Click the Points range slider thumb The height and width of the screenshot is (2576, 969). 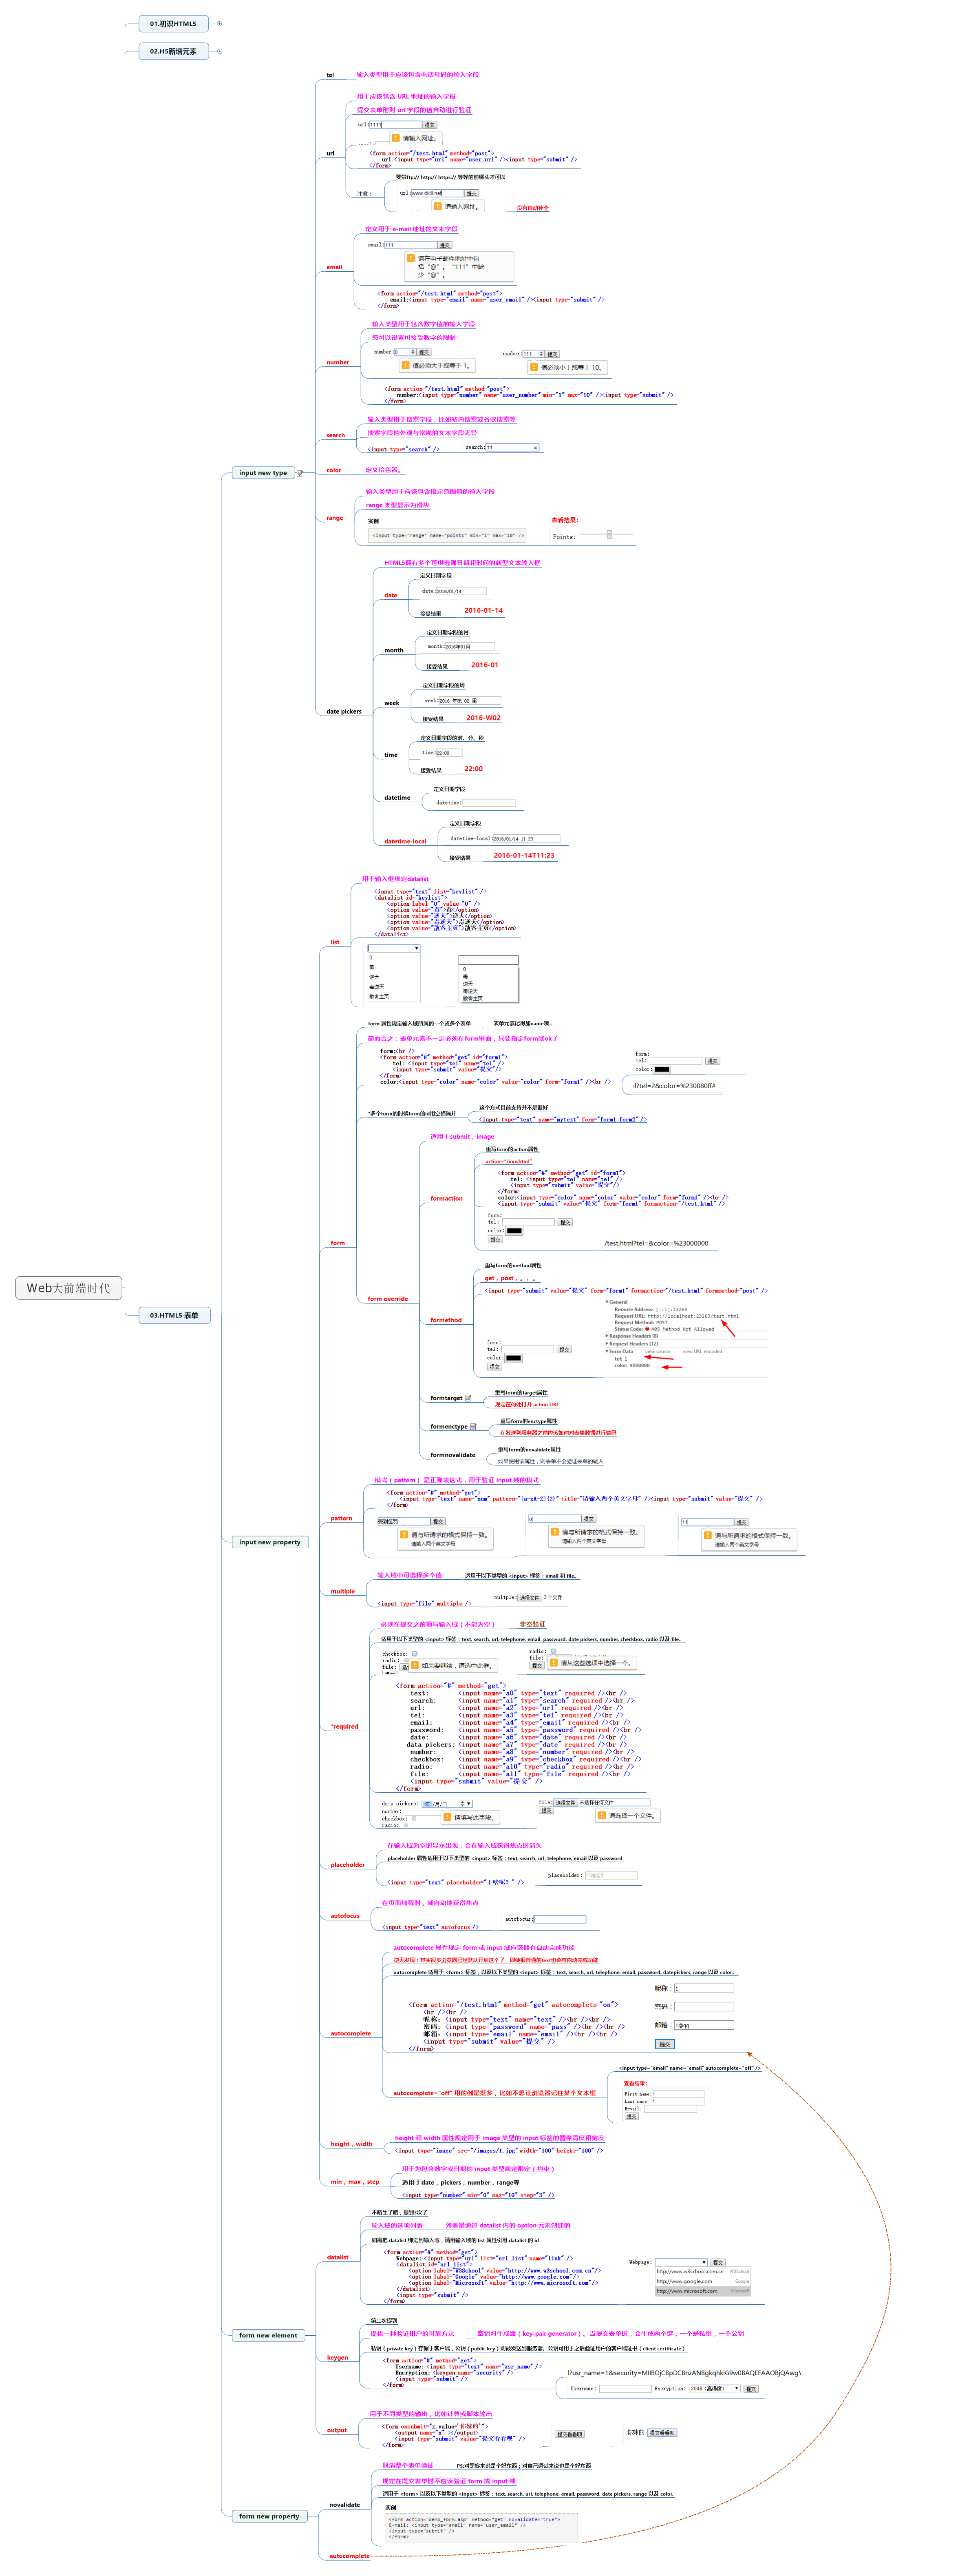(x=609, y=535)
